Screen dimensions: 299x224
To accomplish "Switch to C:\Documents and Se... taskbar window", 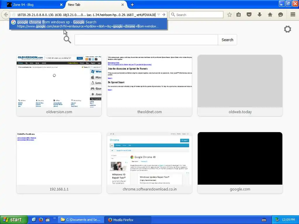I will pyautogui.click(x=81, y=220).
